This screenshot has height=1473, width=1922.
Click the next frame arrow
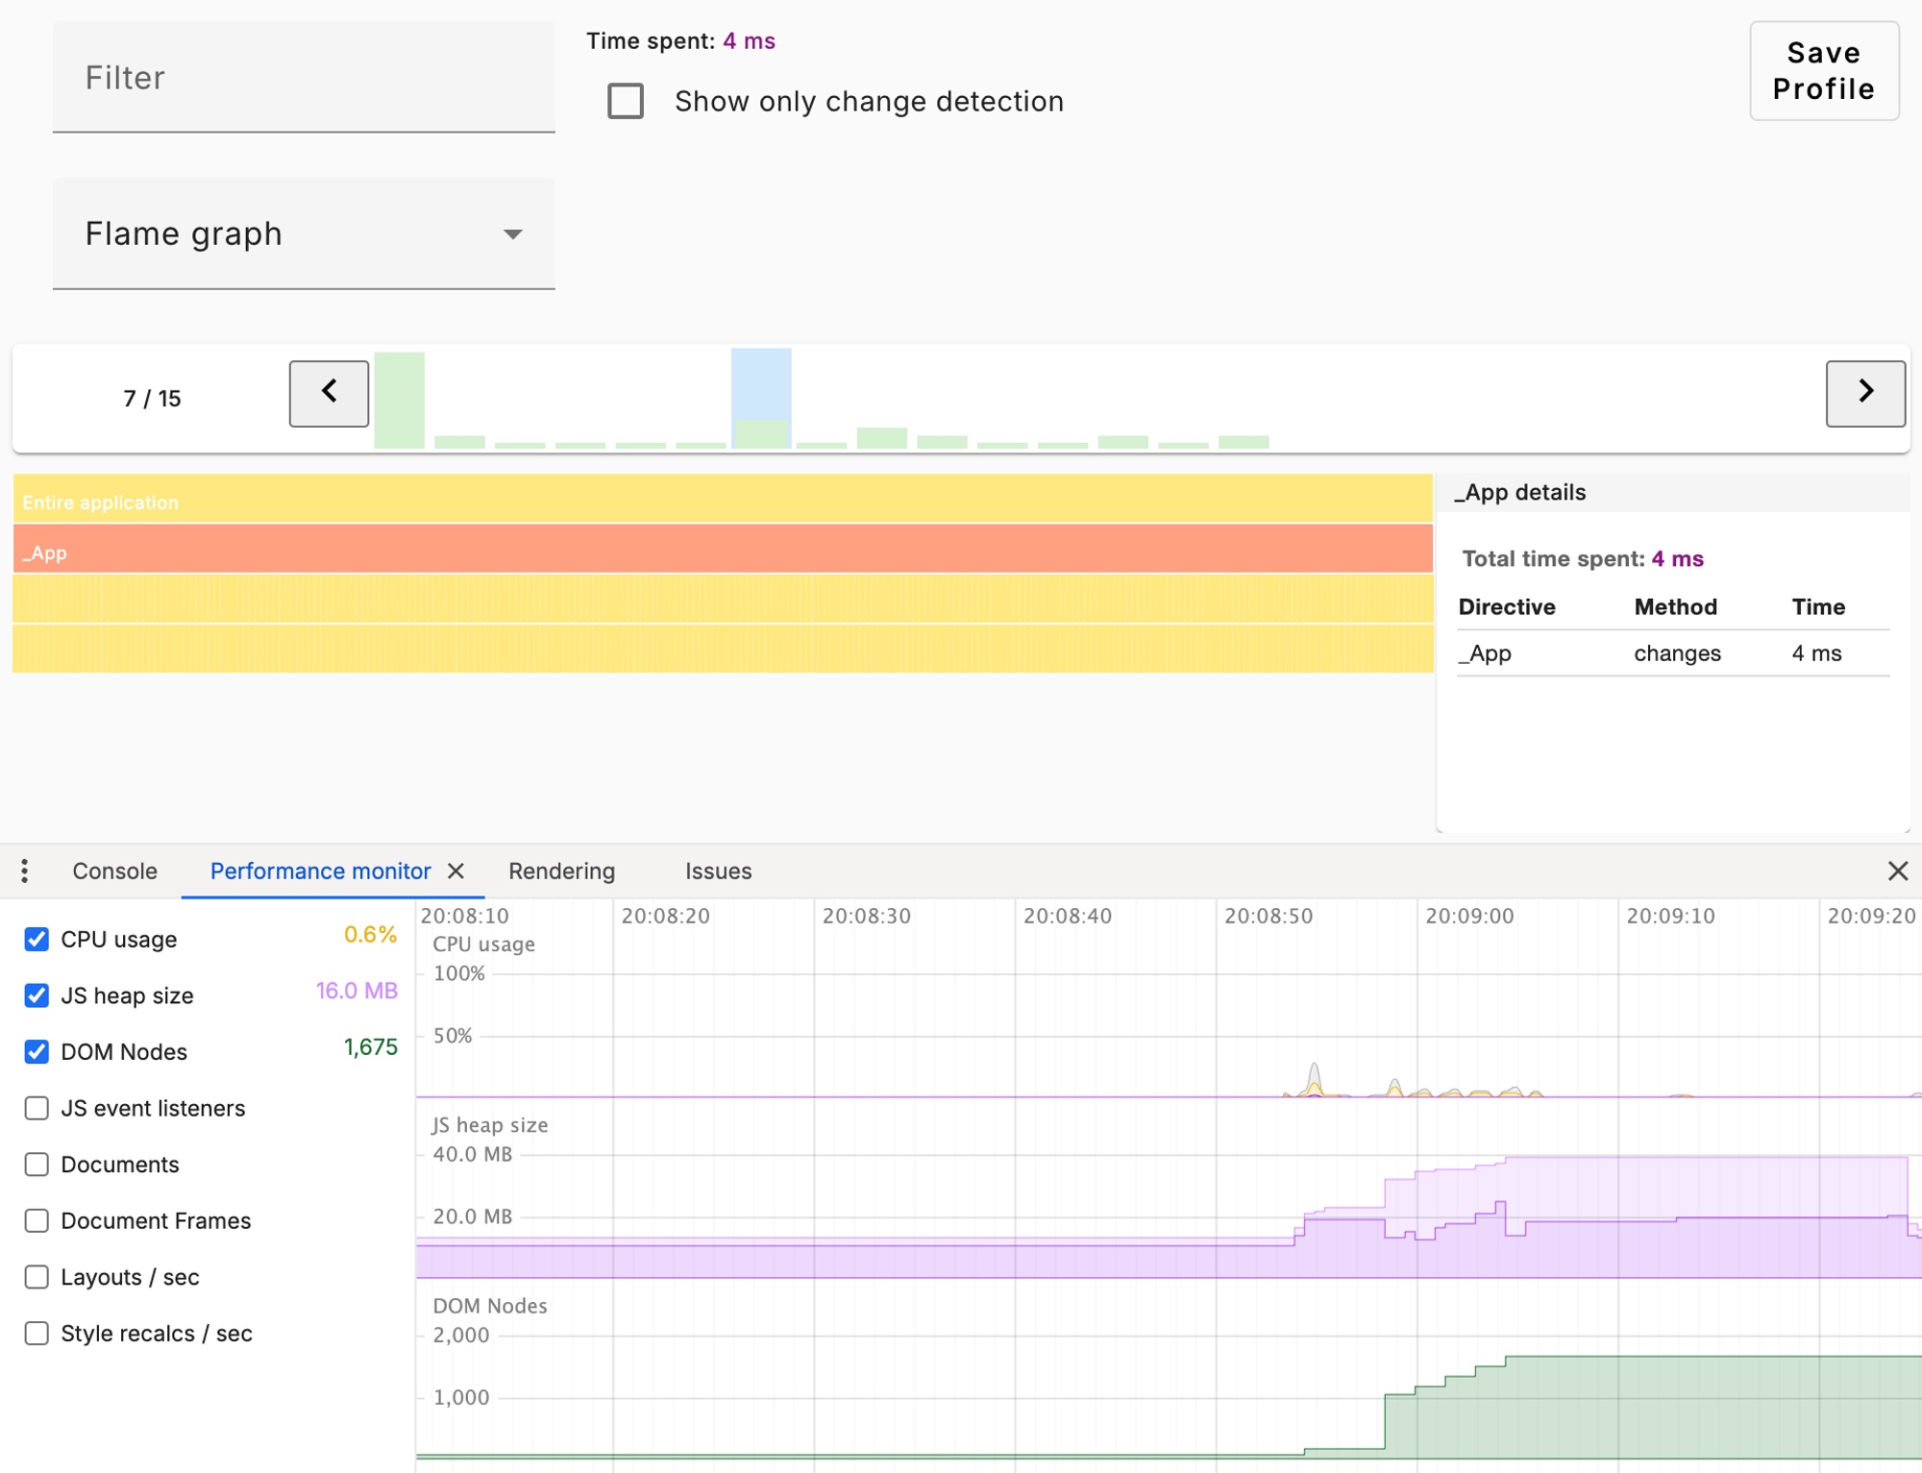[1864, 393]
